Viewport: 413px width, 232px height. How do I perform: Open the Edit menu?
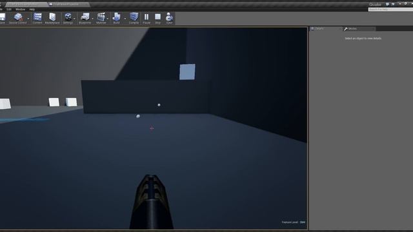click(x=9, y=9)
